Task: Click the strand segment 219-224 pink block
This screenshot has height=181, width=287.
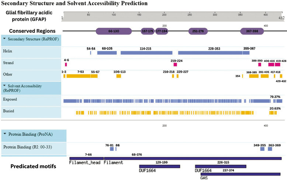Action: click(175, 64)
